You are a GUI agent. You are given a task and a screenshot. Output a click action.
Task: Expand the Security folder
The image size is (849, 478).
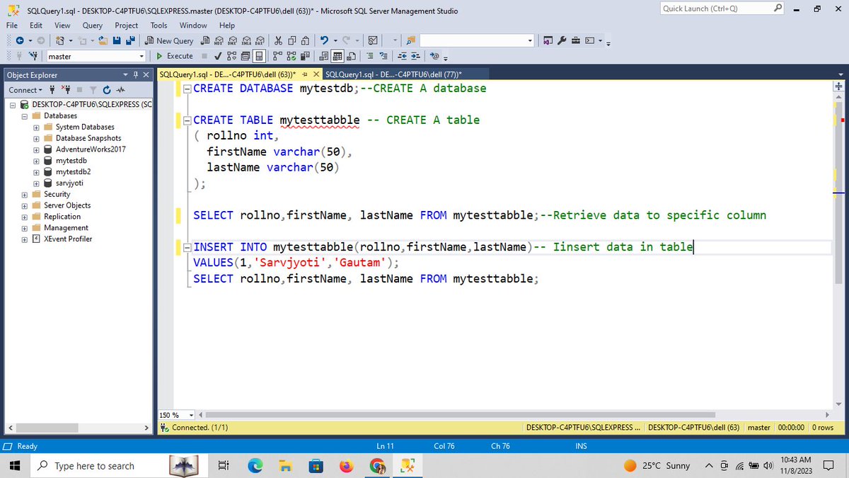point(25,194)
